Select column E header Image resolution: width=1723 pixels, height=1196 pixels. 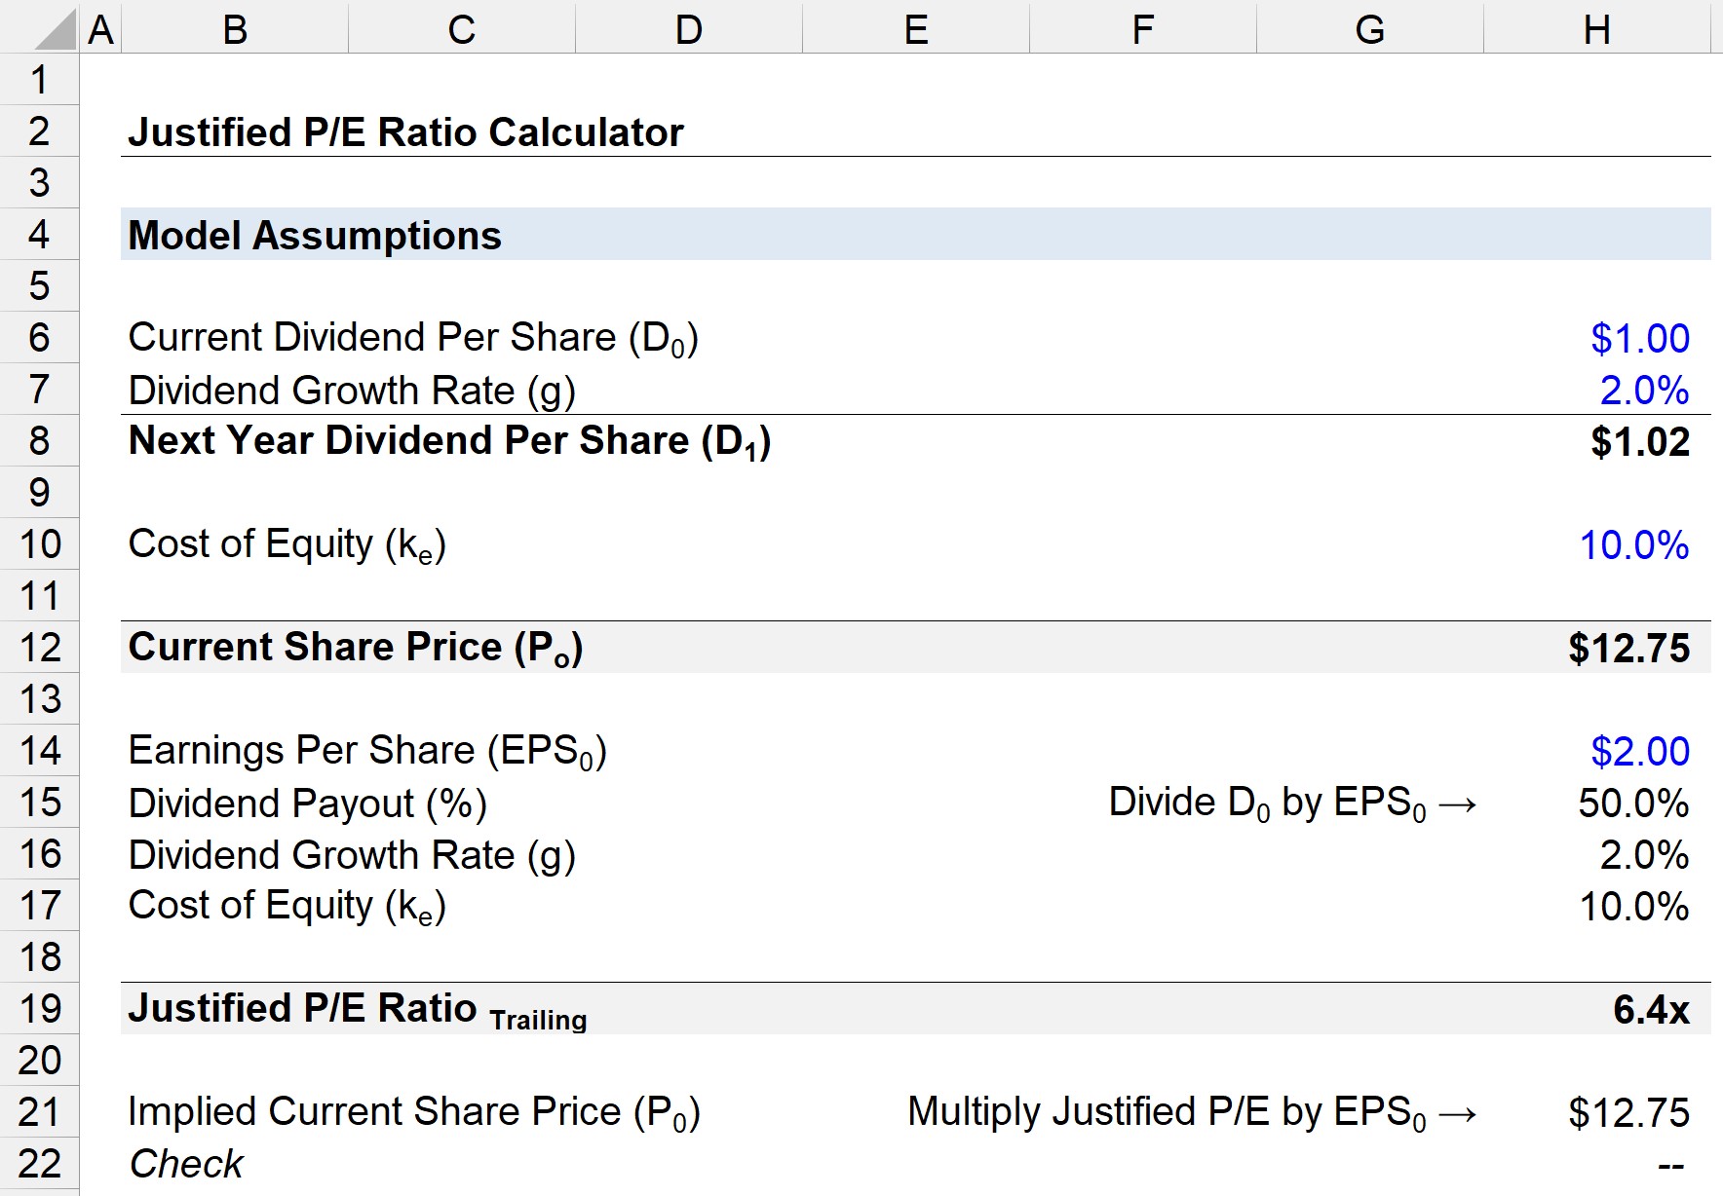916,27
